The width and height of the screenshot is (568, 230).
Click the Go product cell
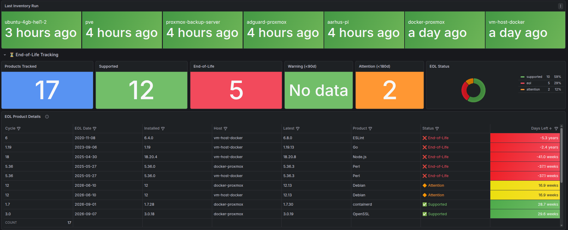coord(386,147)
